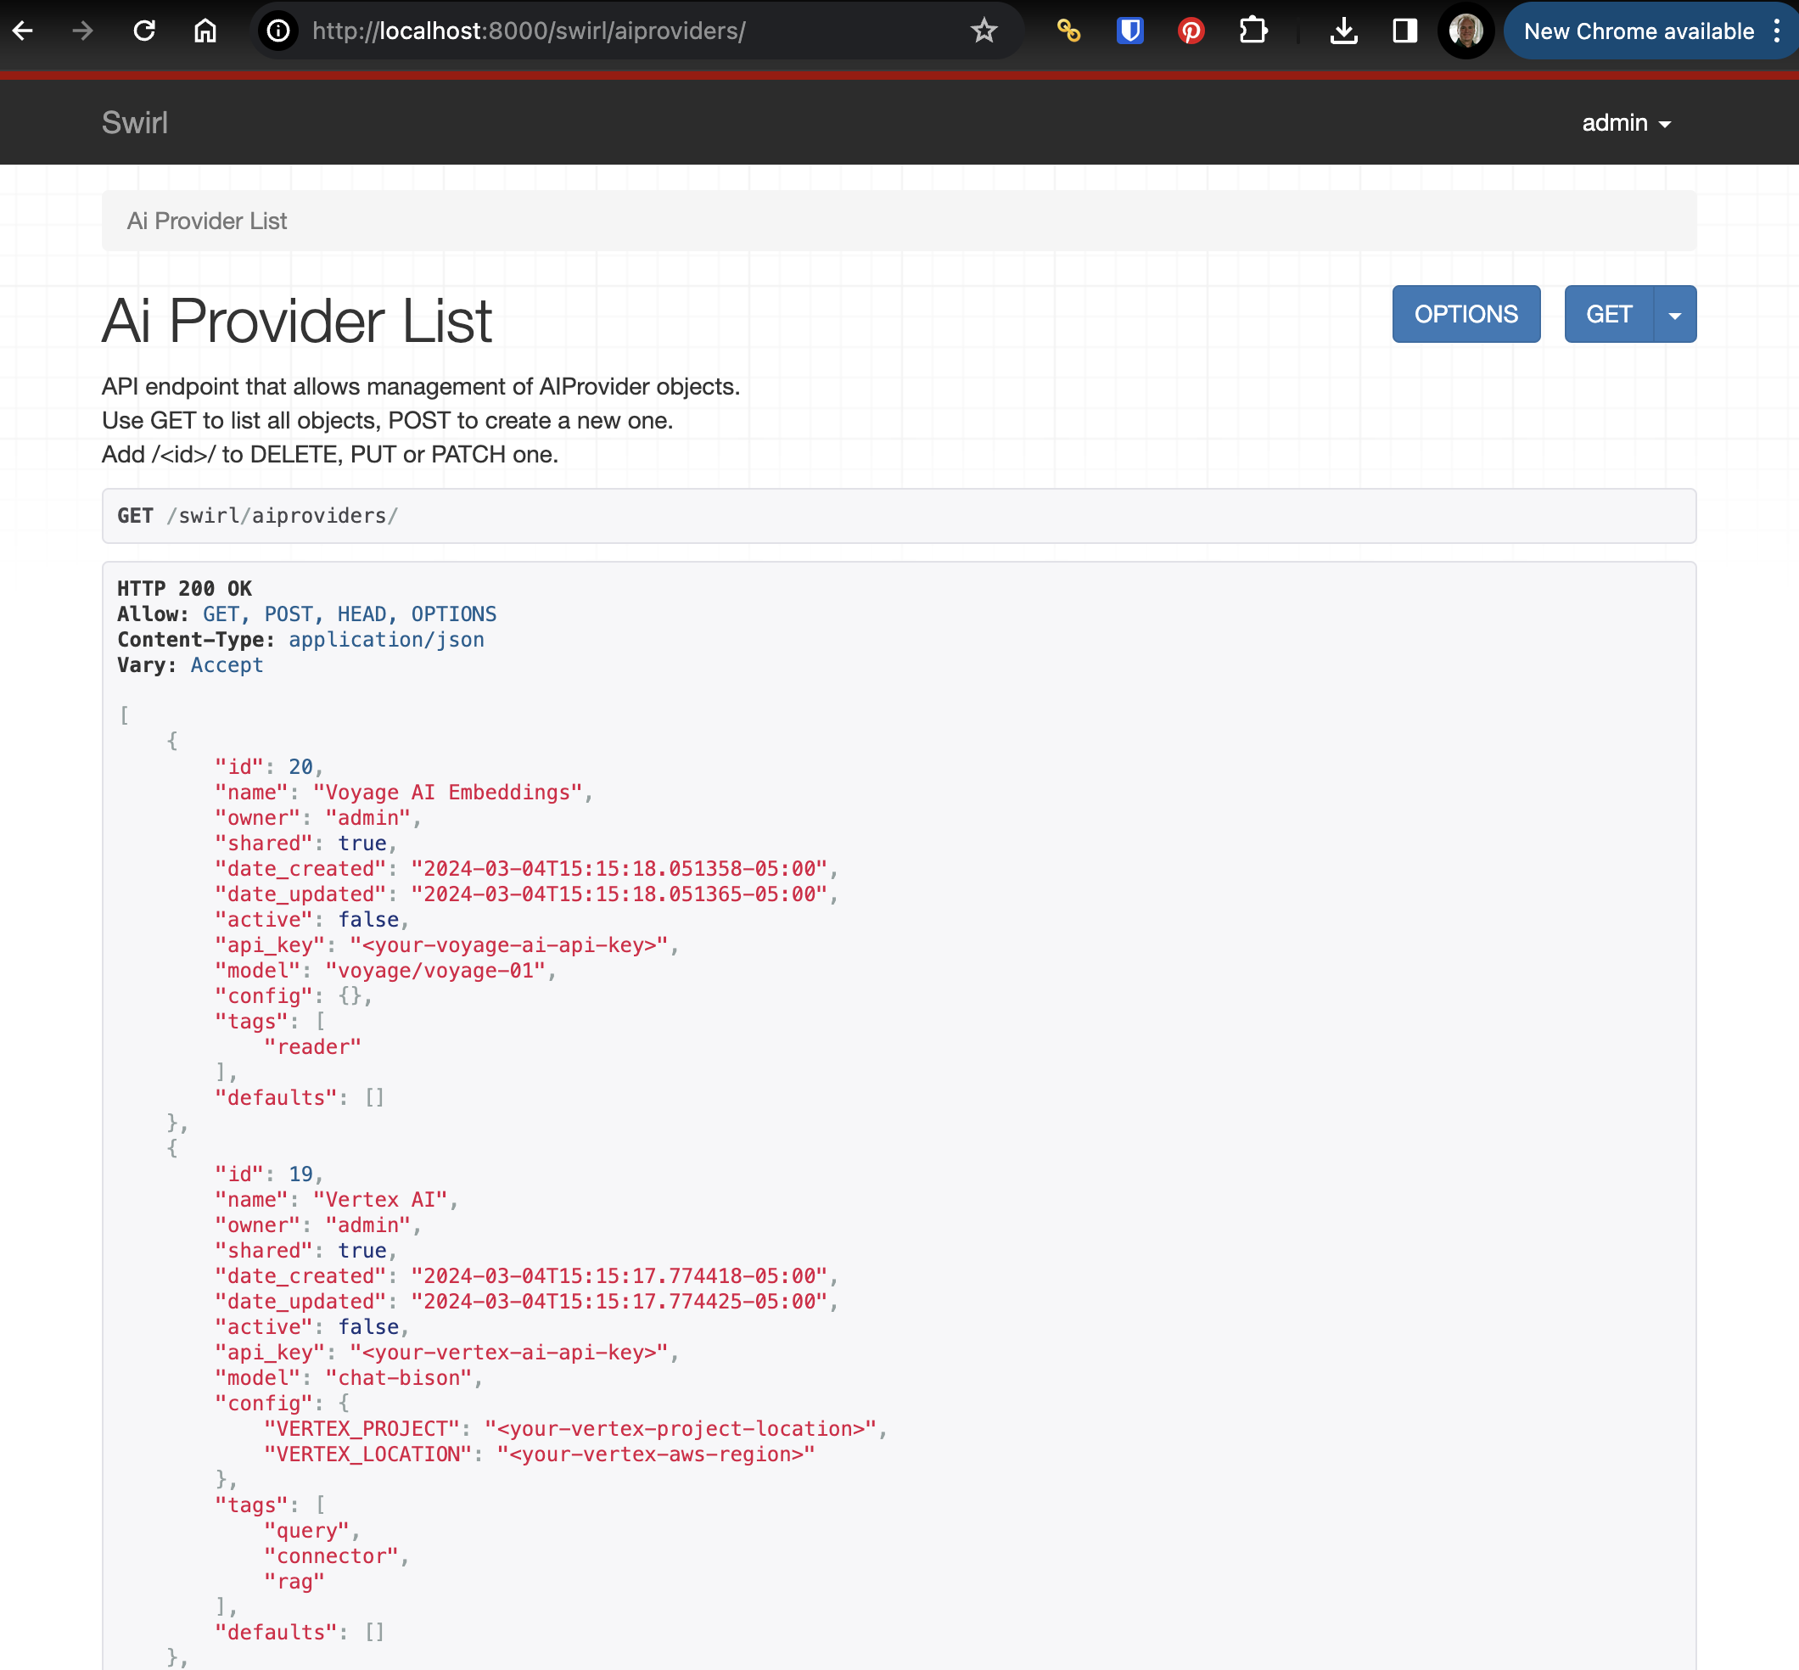Open the downloads tray icon

click(1343, 31)
